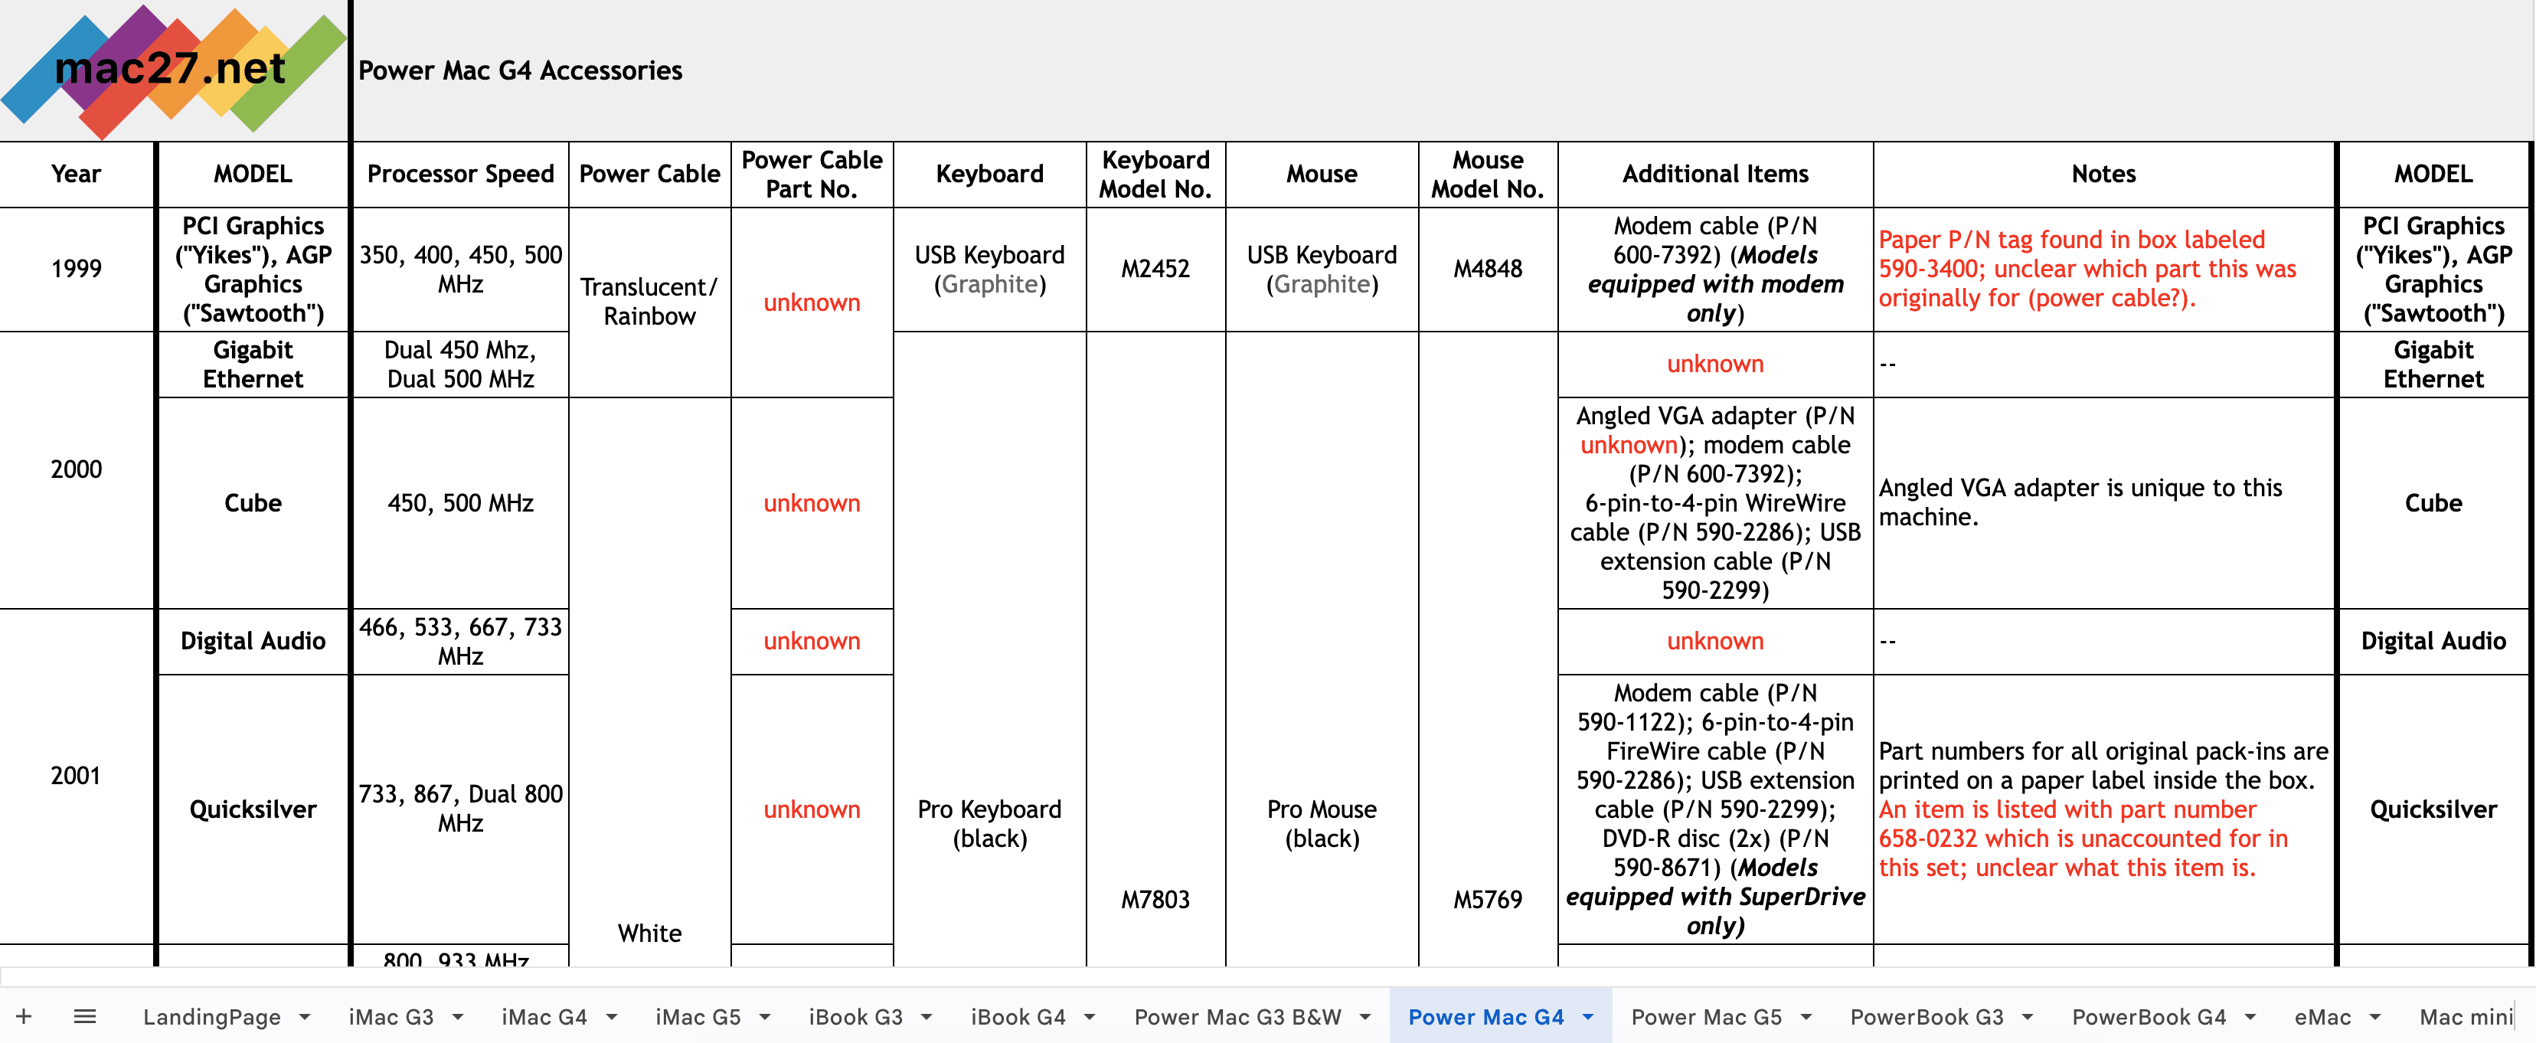
Task: Select the M2452 keyboard model cell
Action: [x=1157, y=268]
